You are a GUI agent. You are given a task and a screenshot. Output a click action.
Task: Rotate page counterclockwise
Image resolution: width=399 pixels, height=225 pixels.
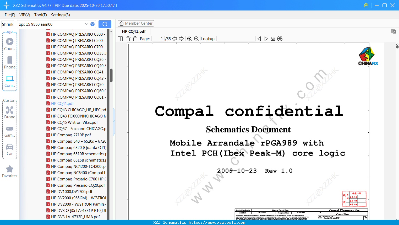128,39
